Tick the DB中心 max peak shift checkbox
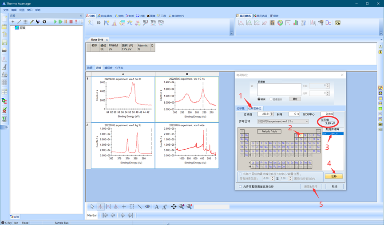Screen dimensions: 384x225 point(241,174)
